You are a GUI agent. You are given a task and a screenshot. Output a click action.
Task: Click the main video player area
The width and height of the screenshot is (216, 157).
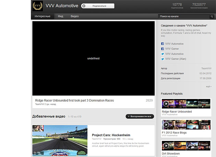pyautogui.click(x=93, y=58)
